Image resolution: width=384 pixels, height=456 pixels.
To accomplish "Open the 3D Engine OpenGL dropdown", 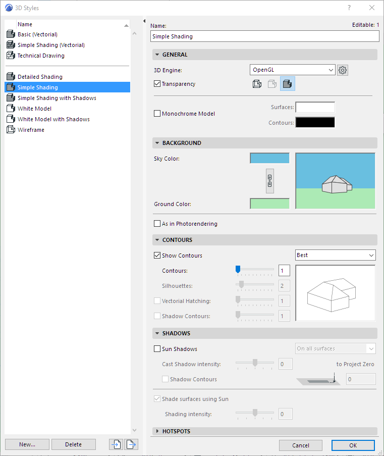I will point(293,70).
